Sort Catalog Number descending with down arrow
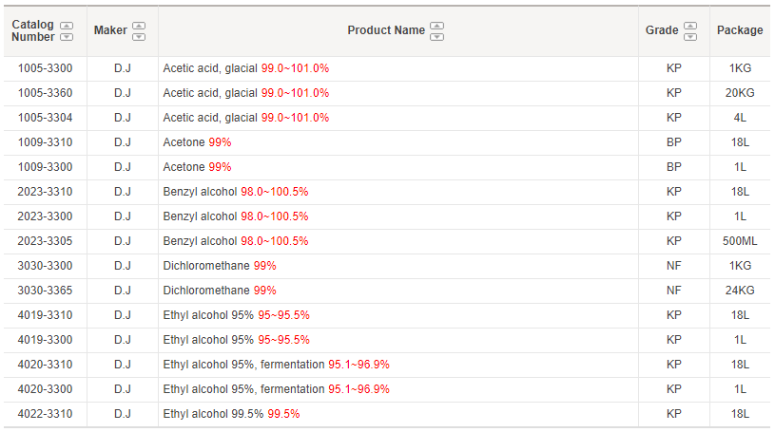 pos(67,37)
